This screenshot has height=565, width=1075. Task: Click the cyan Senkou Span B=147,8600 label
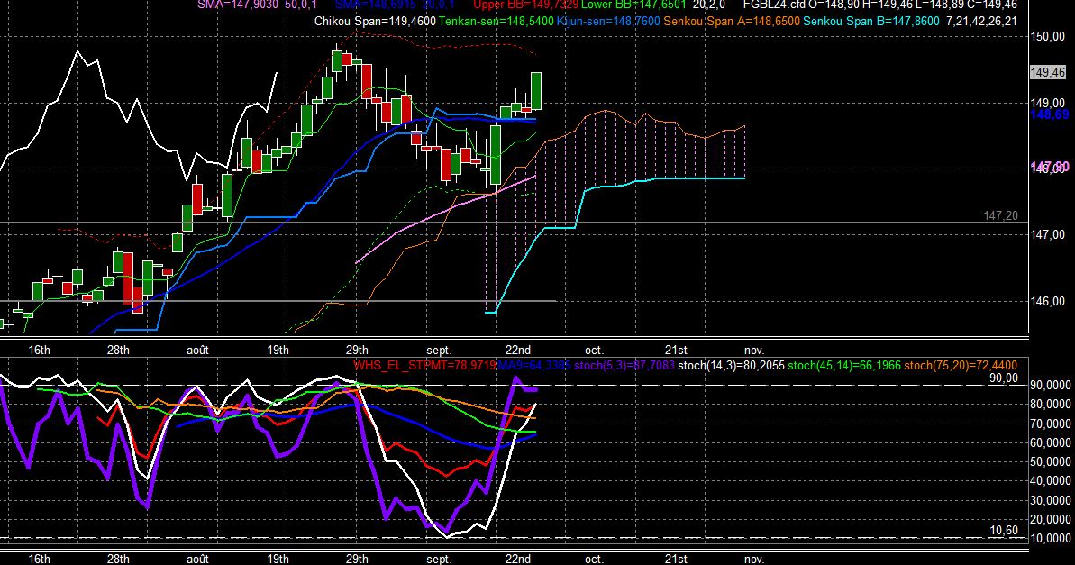871,22
